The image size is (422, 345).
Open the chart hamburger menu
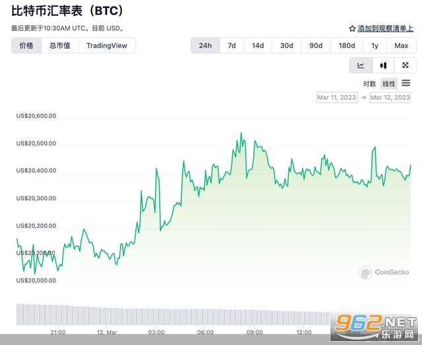406,83
